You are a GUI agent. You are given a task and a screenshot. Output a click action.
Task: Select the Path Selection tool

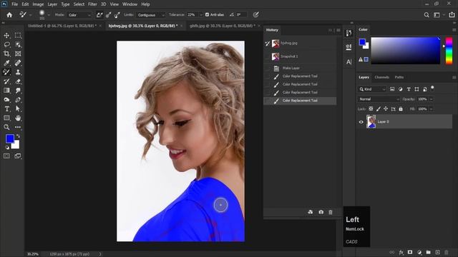click(18, 109)
